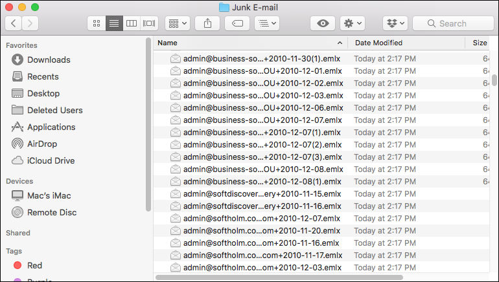Open iCloud Drive from the sidebar
Image resolution: width=499 pixels, height=282 pixels.
click(51, 160)
